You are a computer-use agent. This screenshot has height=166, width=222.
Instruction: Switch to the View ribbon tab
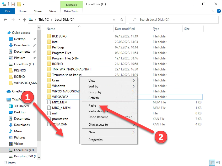point(52,11)
